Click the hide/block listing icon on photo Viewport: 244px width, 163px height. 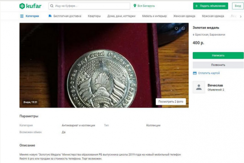pyautogui.click(x=183, y=28)
